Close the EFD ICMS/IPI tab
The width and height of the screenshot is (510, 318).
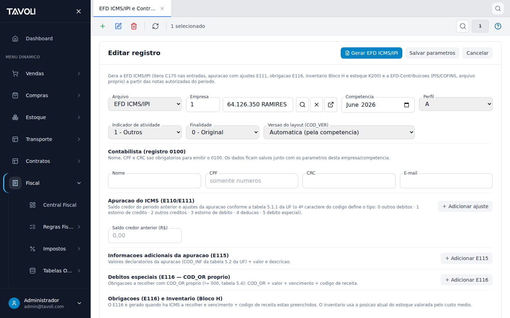point(162,8)
